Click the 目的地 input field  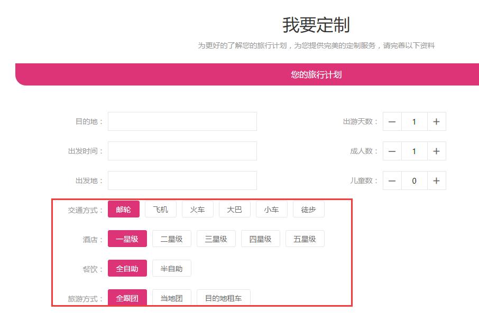[x=182, y=121]
